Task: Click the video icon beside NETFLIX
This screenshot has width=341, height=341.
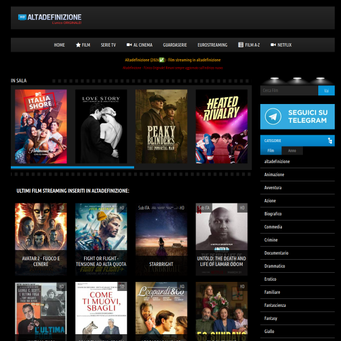Action: point(273,45)
